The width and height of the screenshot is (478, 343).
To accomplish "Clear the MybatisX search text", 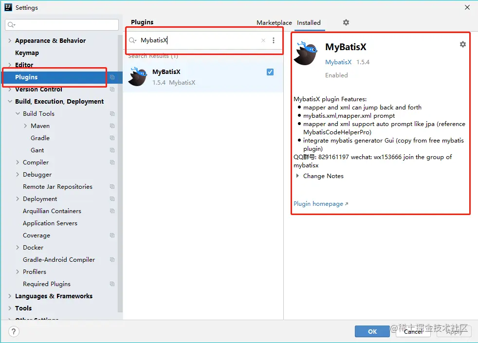I will click(263, 40).
